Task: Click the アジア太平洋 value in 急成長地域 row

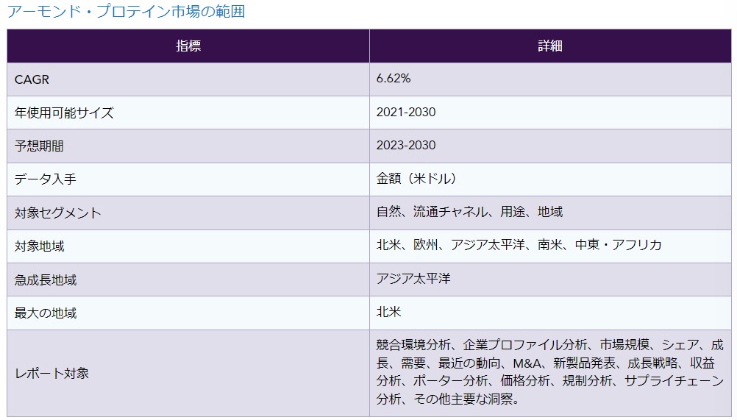Action: (413, 279)
